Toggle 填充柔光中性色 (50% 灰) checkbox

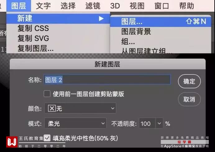coord(47,138)
